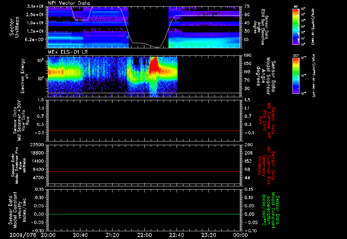The width and height of the screenshot is (347, 239).
Task: Click the 21:20 time axis label
Action: [112, 235]
